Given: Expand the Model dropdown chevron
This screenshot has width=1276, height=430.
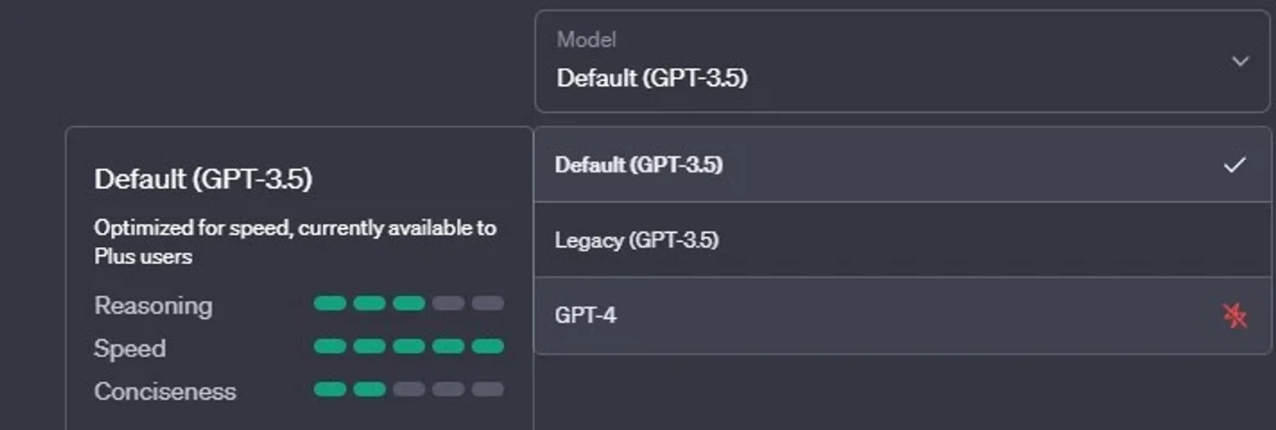Looking at the screenshot, I should (x=1240, y=61).
